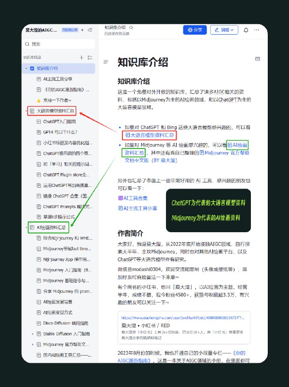This screenshot has width=289, height=387.
Task: Add a new document with the plus icon
Action: (82, 58)
